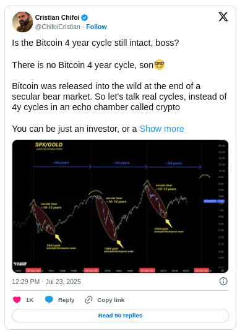
Task: Open the tweet info circle icon
Action: [x=223, y=281]
